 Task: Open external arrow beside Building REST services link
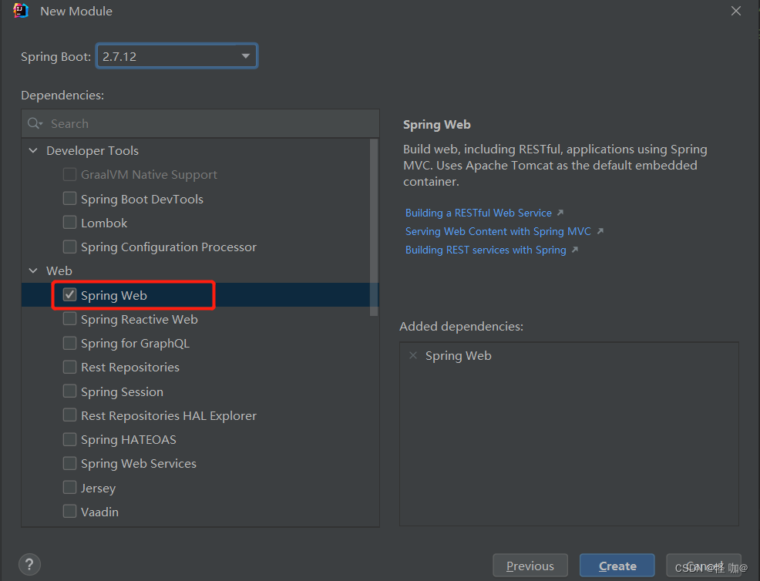(575, 250)
